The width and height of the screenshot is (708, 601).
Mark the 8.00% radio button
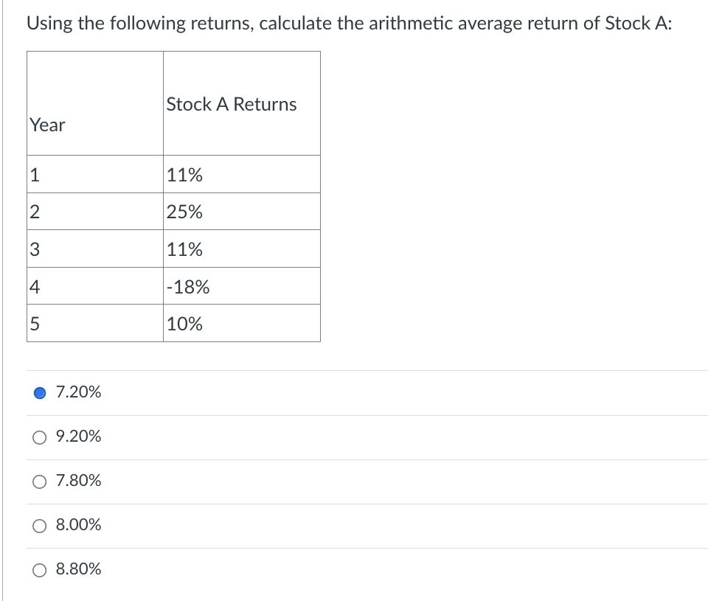tap(40, 526)
